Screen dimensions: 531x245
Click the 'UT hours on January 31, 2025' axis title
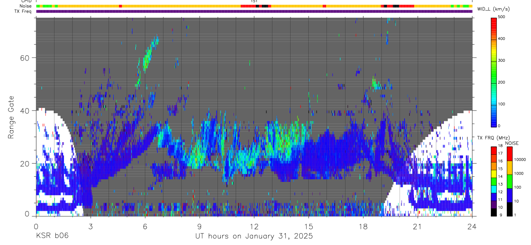pyautogui.click(x=254, y=236)
